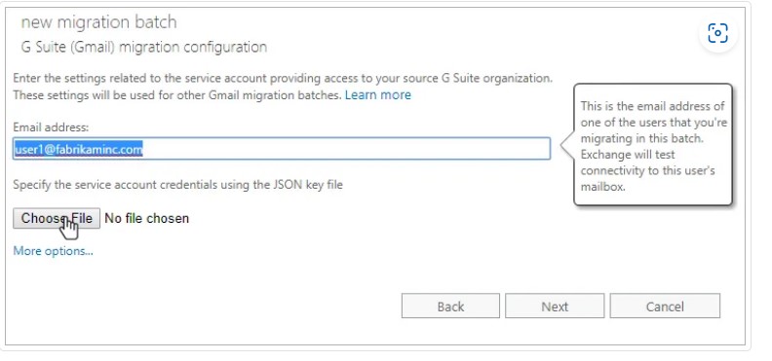Proceed with the Next button
Image resolution: width=772 pixels, height=361 pixels.
(555, 306)
